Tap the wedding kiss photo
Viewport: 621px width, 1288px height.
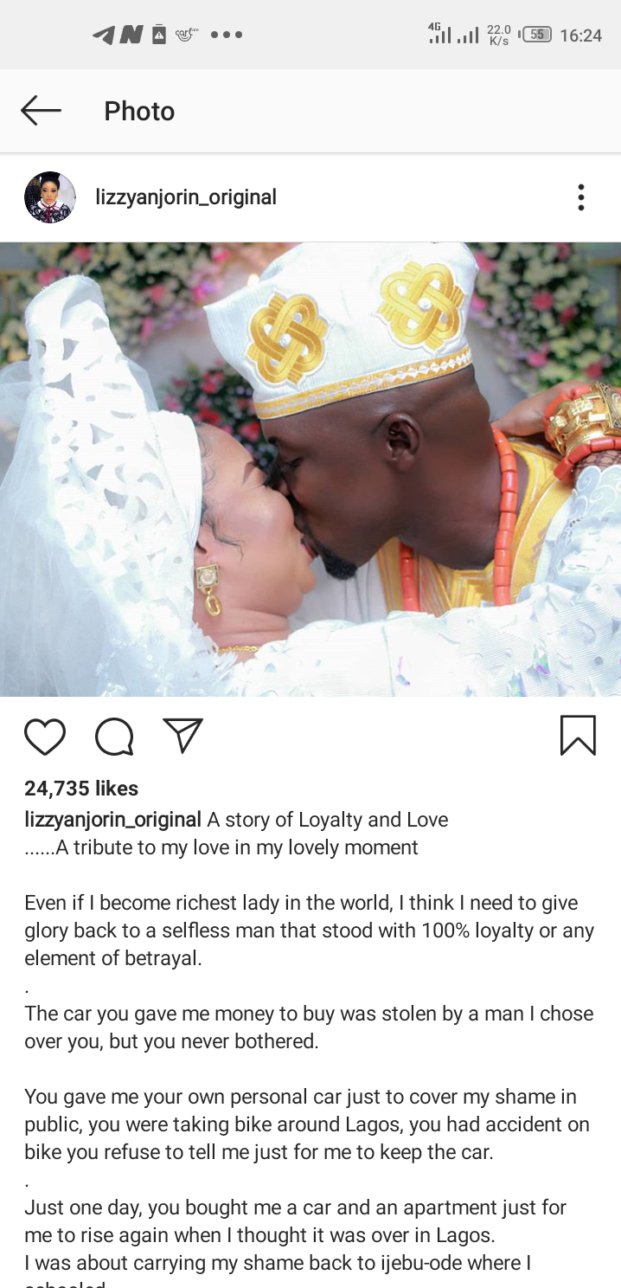click(x=310, y=469)
